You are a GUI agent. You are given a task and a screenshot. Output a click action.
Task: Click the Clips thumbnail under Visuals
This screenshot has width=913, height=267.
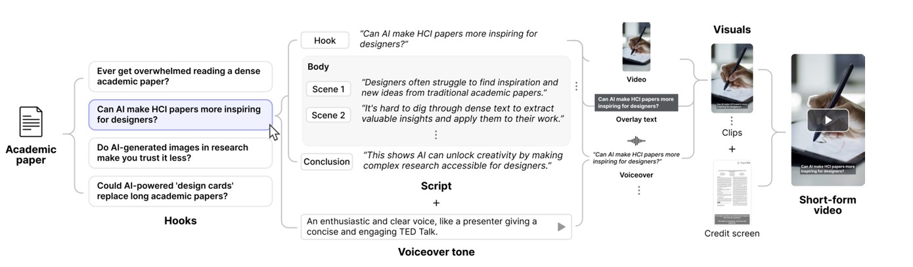click(732, 78)
